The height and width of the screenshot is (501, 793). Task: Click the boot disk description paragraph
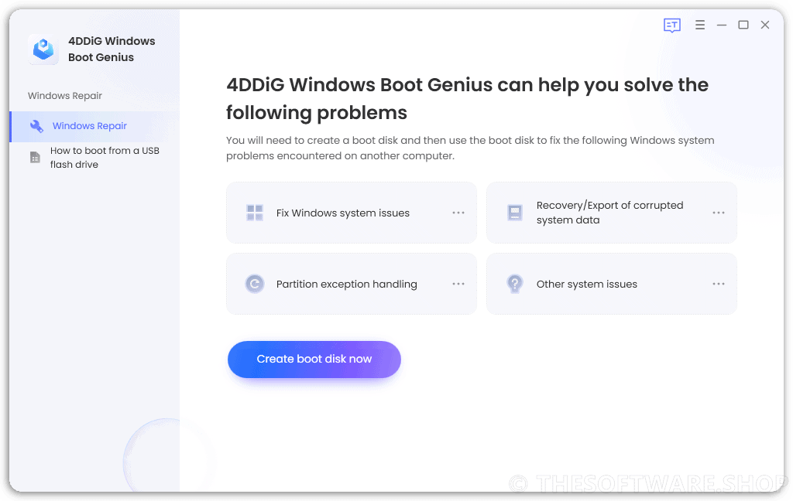tap(470, 148)
